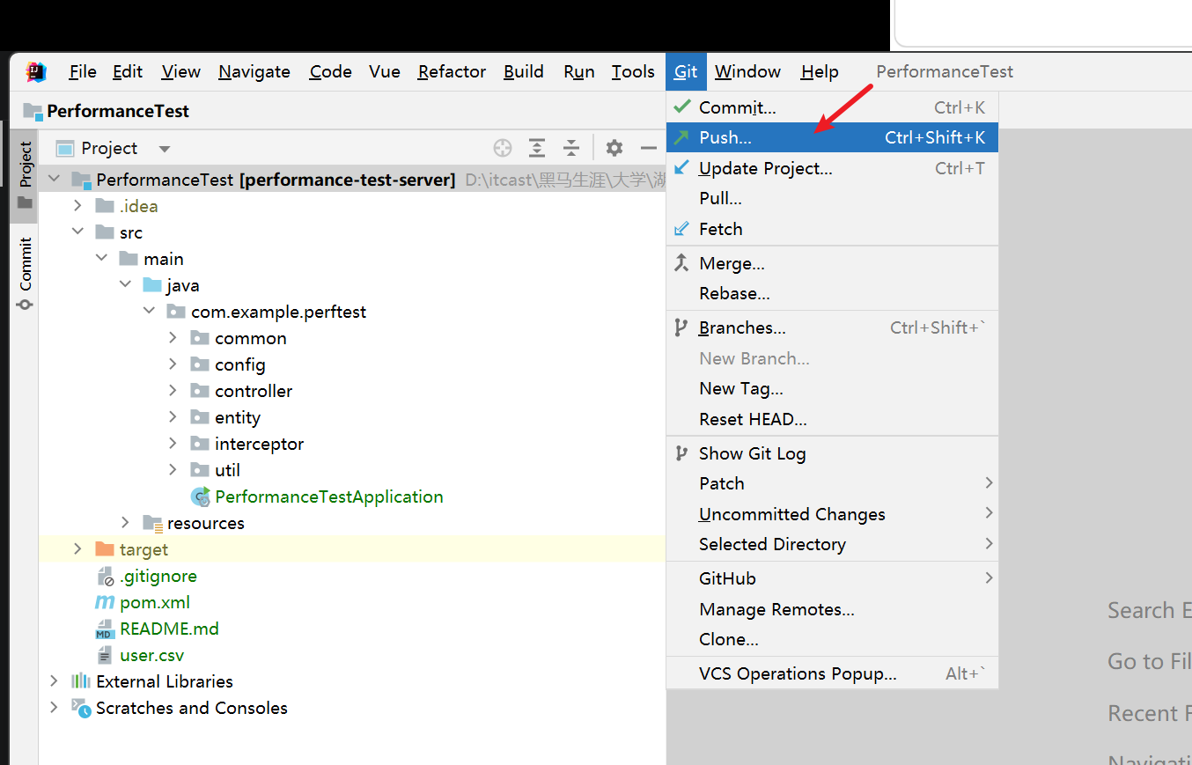Image resolution: width=1192 pixels, height=765 pixels.
Task: Click the Show Git Log icon
Action: 681,453
